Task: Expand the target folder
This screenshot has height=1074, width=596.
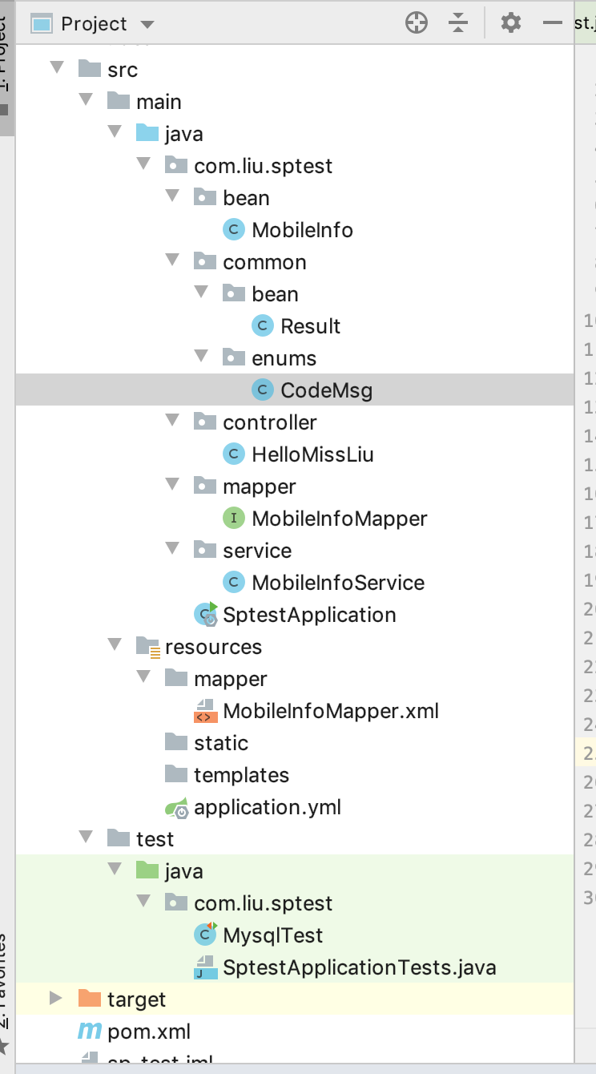Action: tap(55, 999)
